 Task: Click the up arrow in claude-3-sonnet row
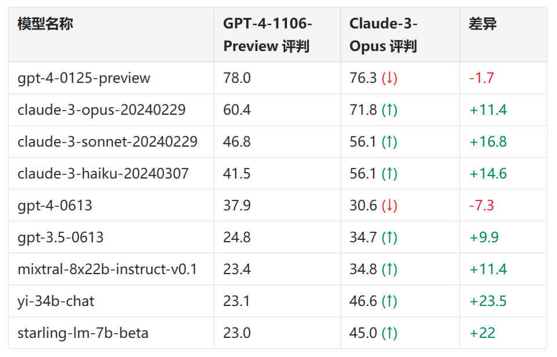389,142
